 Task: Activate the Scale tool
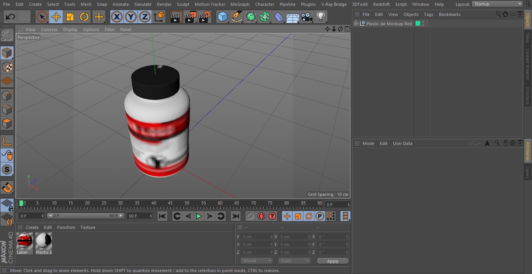[x=70, y=17]
